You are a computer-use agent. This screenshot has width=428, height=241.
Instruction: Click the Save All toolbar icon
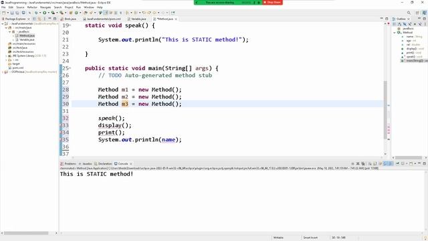tap(17, 13)
